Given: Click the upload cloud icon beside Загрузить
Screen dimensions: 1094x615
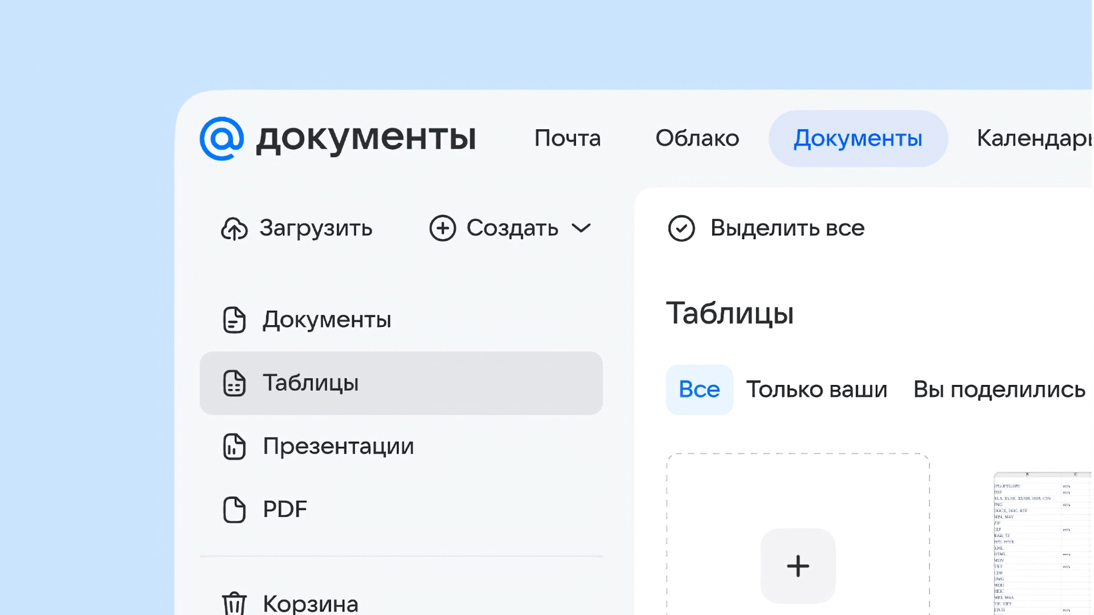Looking at the screenshot, I should click(235, 228).
